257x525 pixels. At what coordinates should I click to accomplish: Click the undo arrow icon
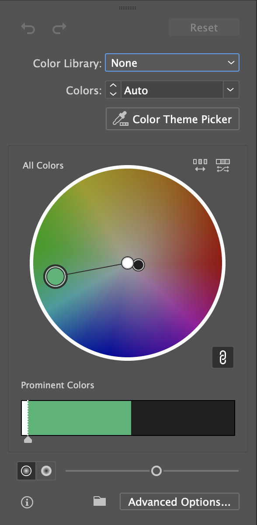(28, 29)
